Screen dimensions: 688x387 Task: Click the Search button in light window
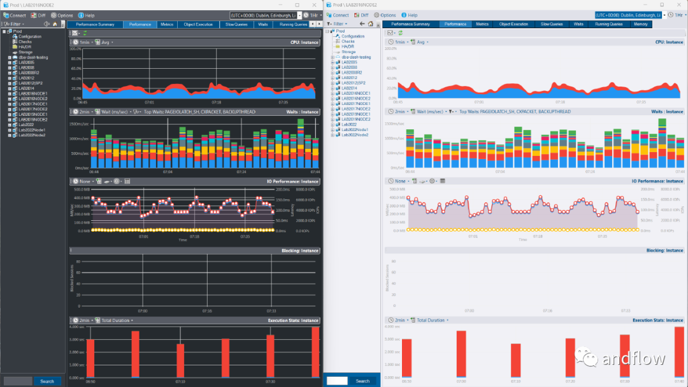point(362,381)
